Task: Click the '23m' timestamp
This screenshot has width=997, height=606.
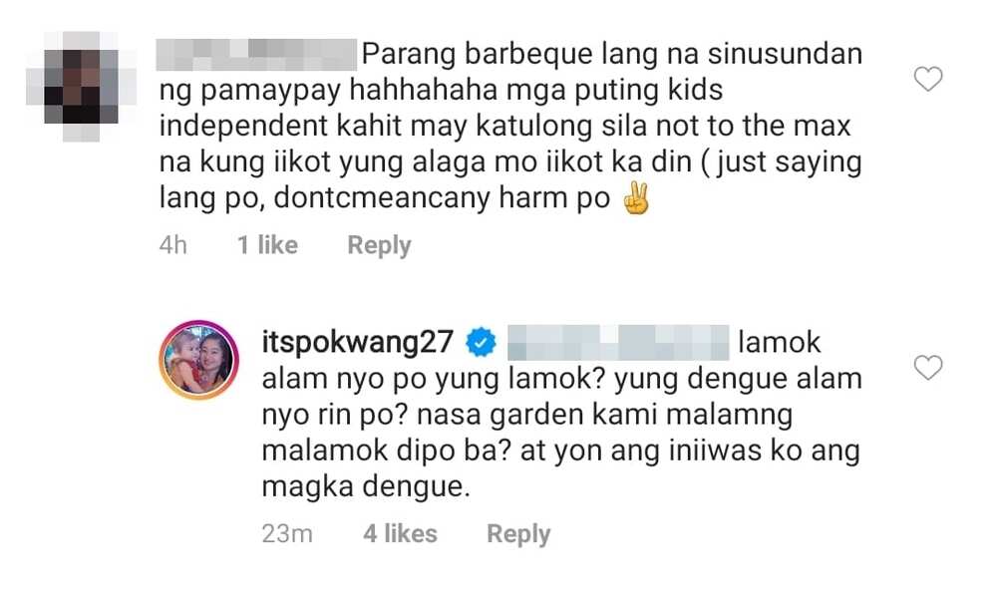Action: (287, 534)
